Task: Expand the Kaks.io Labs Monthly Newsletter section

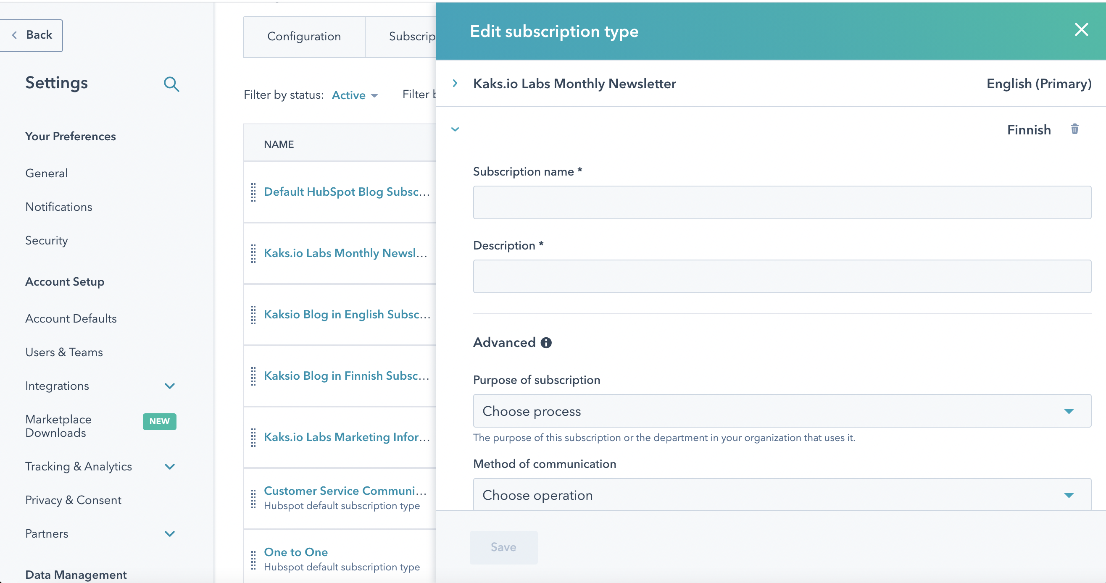Action: pyautogui.click(x=455, y=83)
